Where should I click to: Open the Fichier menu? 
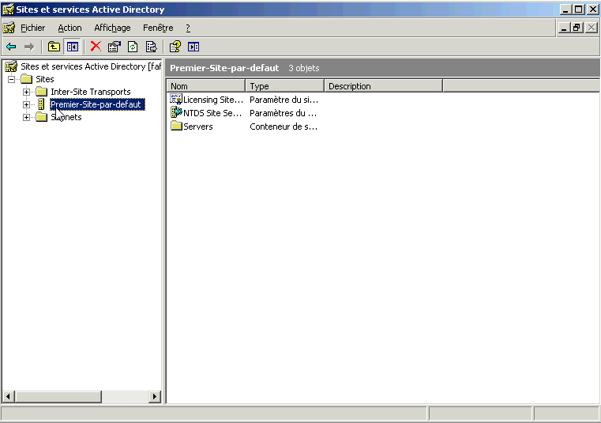pyautogui.click(x=32, y=28)
